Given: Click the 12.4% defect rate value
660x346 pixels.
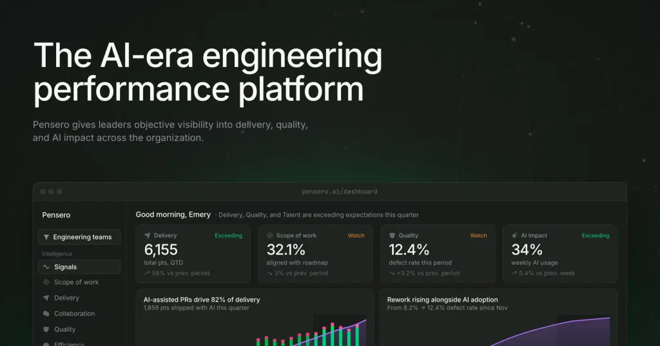Looking at the screenshot, I should click(x=409, y=250).
